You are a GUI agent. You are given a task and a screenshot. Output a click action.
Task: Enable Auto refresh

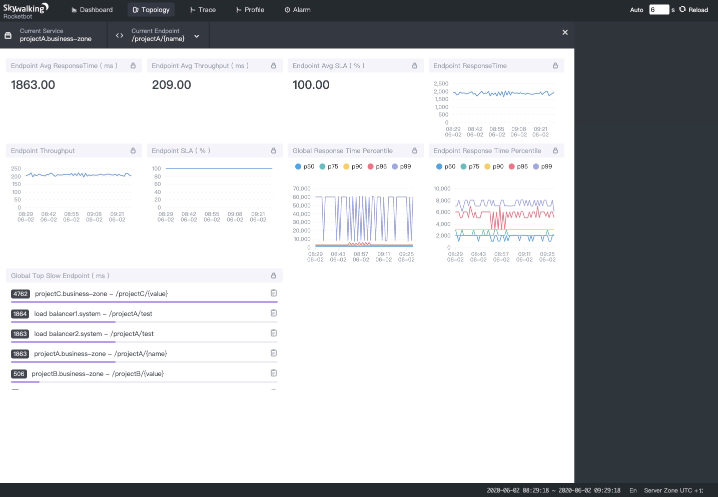click(x=636, y=9)
